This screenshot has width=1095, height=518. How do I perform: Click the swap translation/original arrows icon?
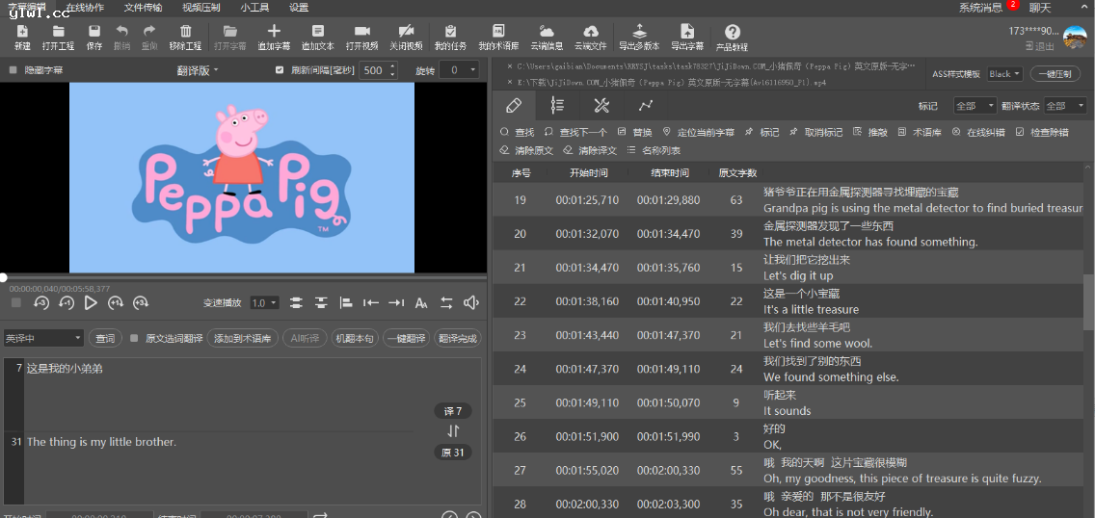tap(453, 430)
